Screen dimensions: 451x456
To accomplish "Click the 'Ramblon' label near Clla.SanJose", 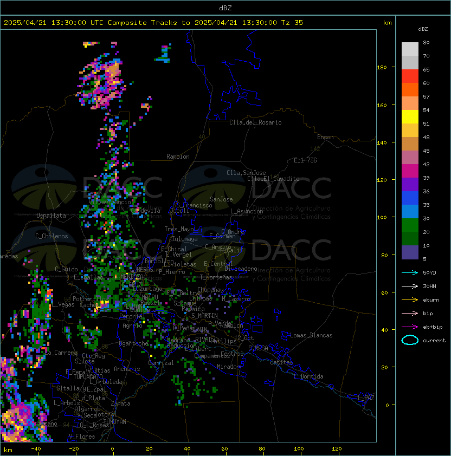I will (x=178, y=157).
